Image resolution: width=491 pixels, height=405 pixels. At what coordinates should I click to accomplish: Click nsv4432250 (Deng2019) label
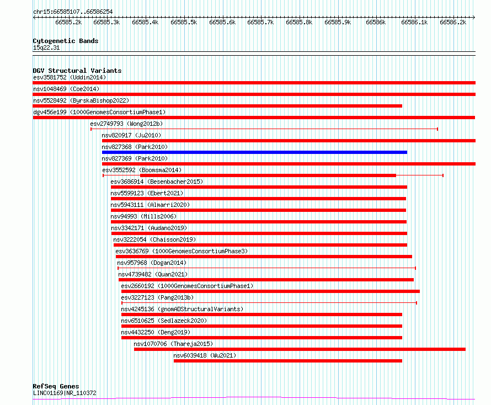(x=156, y=332)
